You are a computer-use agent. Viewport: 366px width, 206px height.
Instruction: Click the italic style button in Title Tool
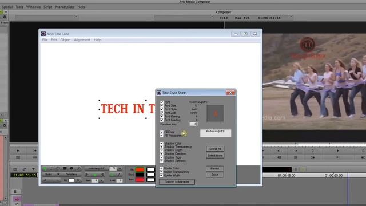[118, 175]
